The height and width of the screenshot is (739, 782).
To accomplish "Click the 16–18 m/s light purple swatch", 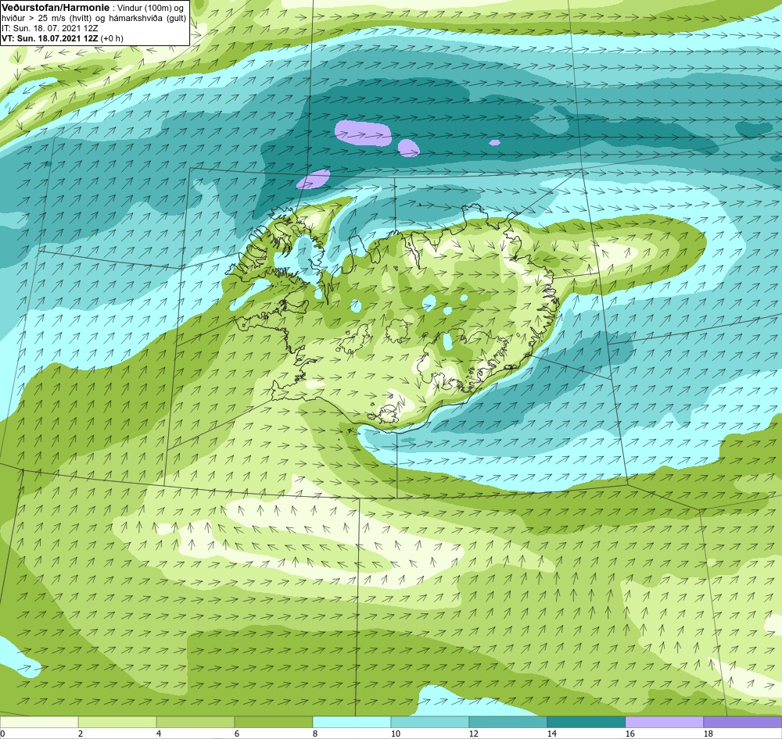I will 664,722.
